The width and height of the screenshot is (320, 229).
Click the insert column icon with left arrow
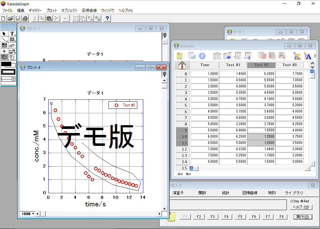(x=227, y=56)
